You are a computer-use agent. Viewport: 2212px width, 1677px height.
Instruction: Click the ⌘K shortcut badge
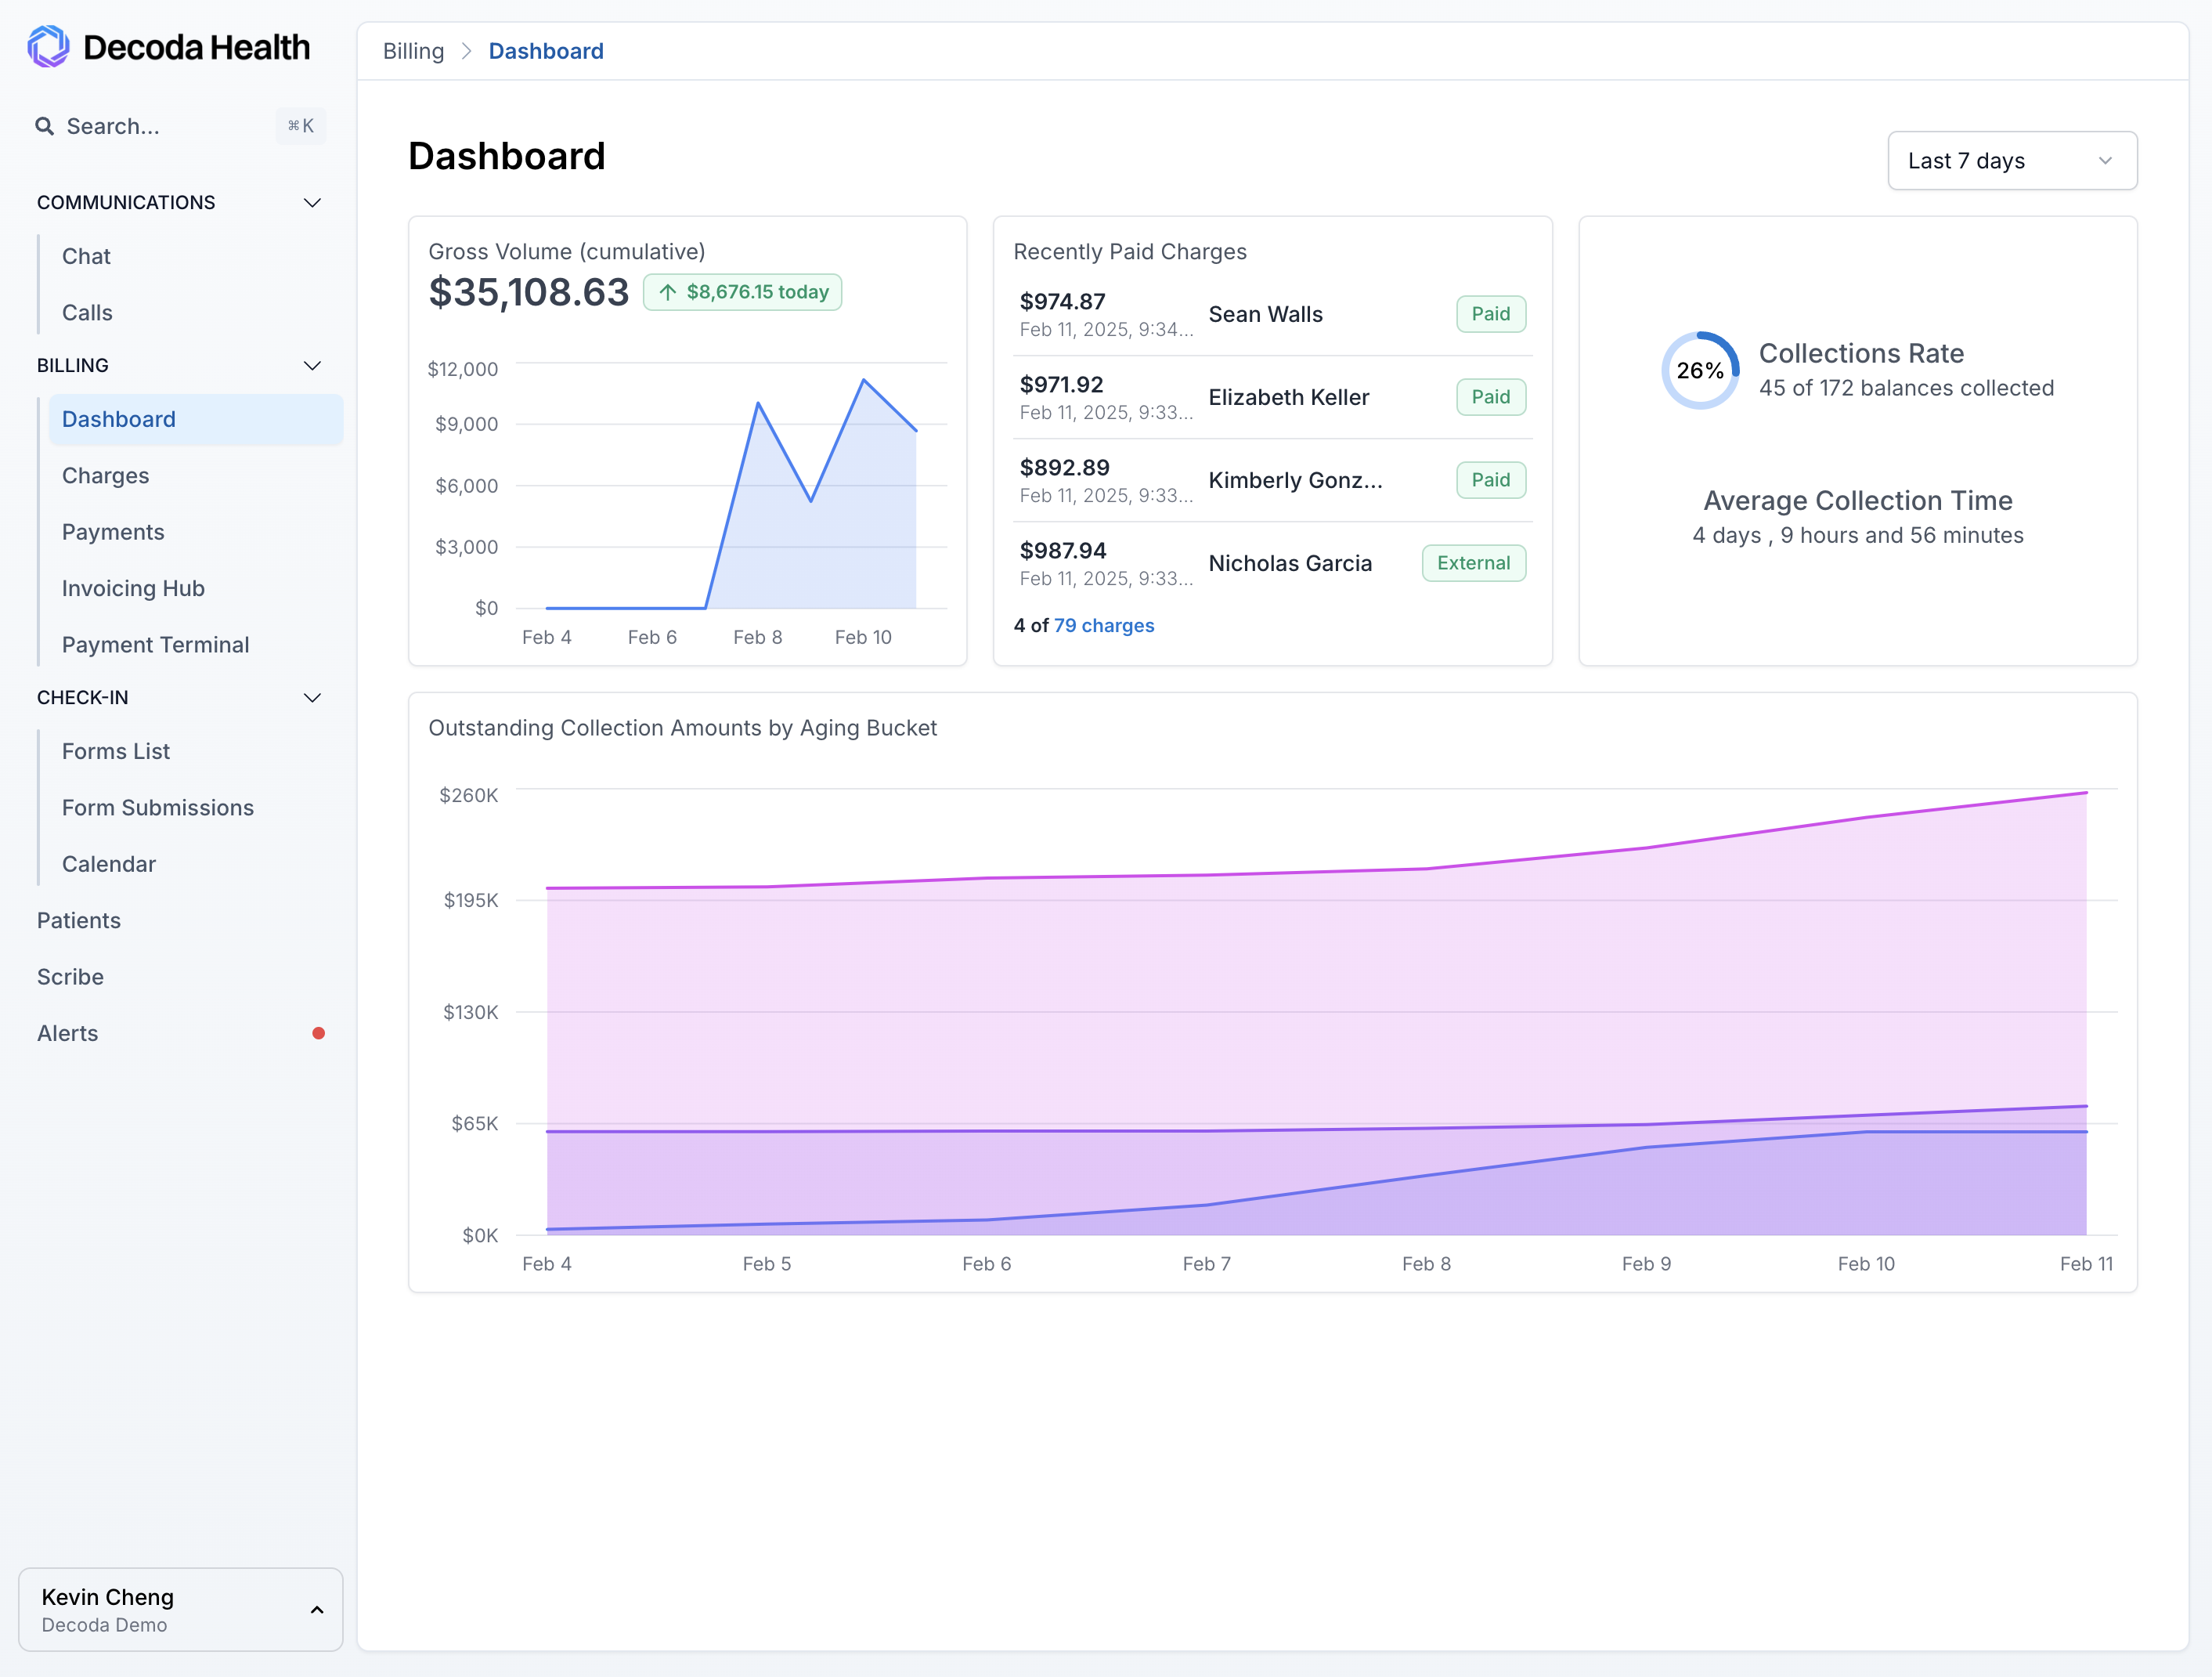tap(300, 126)
